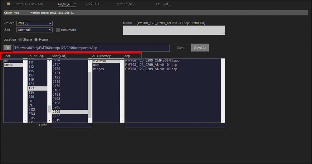This screenshot has height=164, width=312.
Task: Click the composition panel color square icon
Action: pos(8,4)
